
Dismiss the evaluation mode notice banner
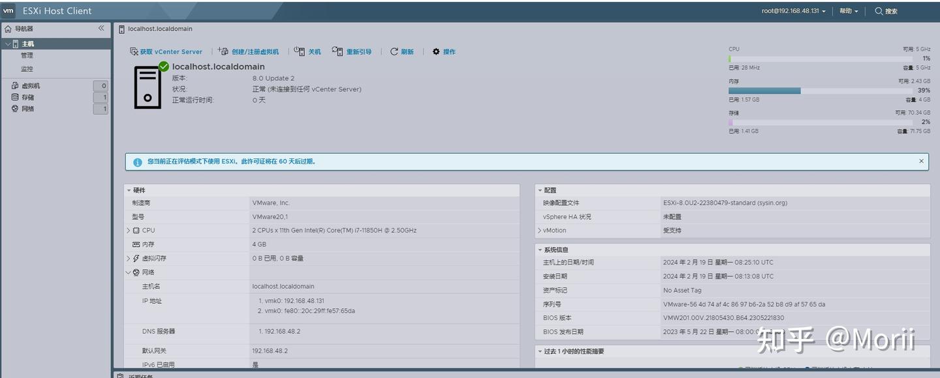921,161
